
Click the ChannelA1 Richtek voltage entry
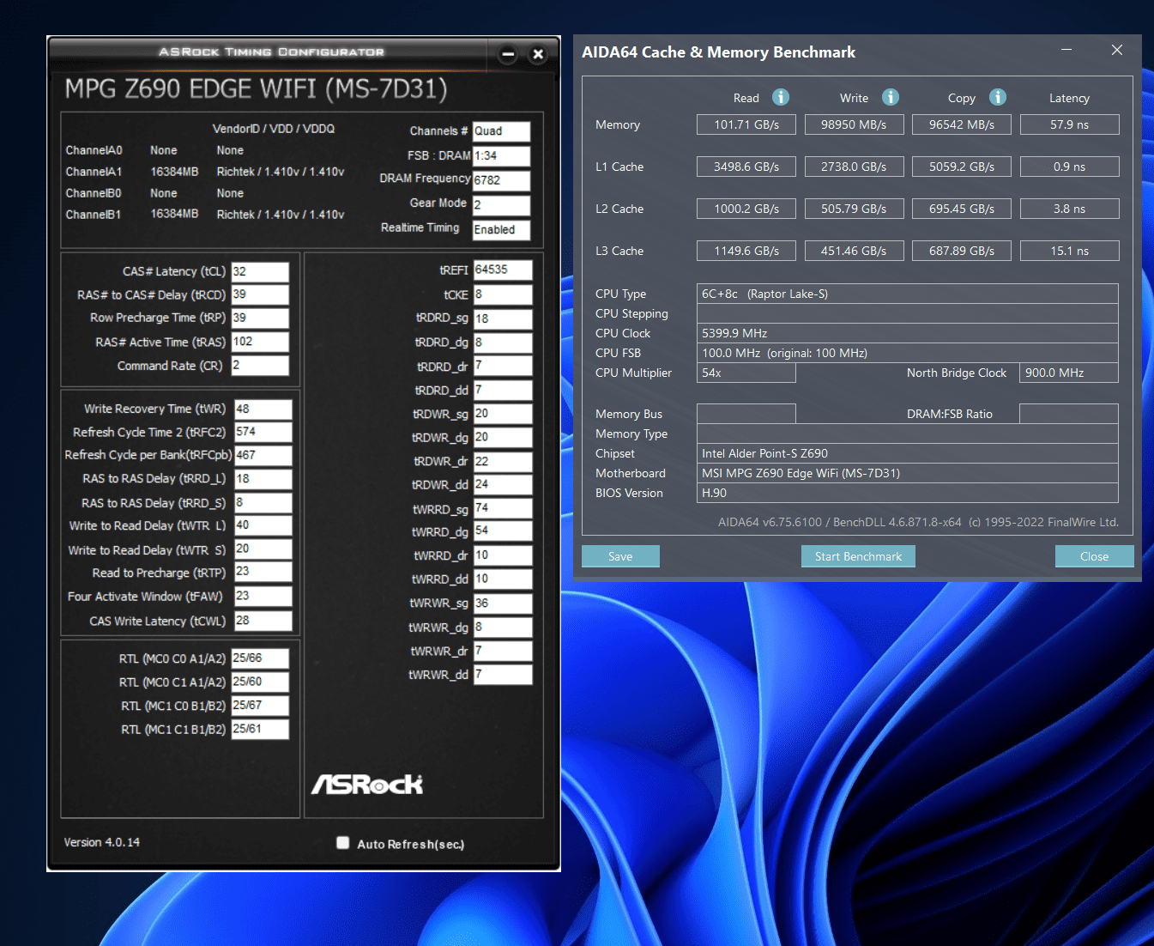pos(281,172)
